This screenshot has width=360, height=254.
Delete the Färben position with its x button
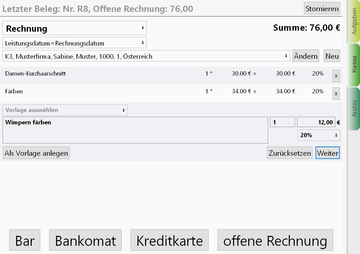click(336, 93)
